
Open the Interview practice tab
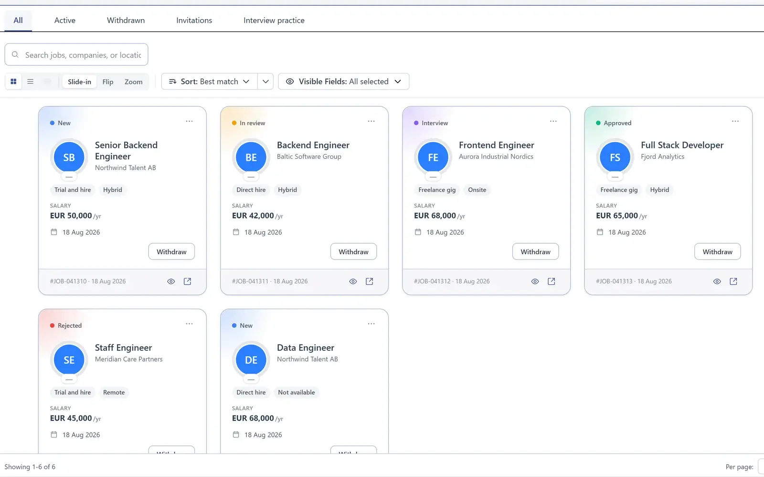[x=274, y=21]
